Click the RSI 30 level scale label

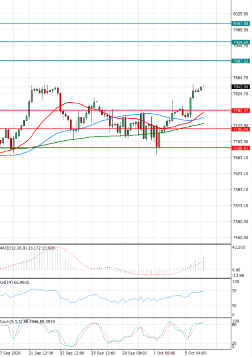click(x=234, y=306)
